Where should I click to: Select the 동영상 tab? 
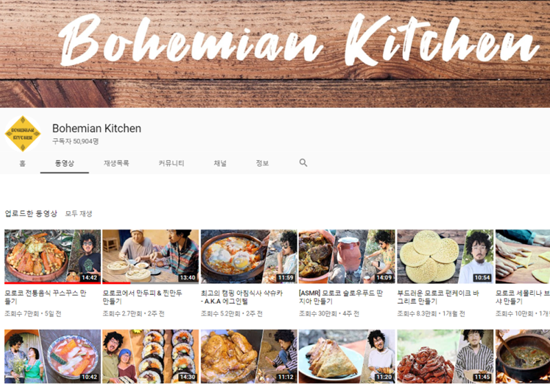pos(65,163)
